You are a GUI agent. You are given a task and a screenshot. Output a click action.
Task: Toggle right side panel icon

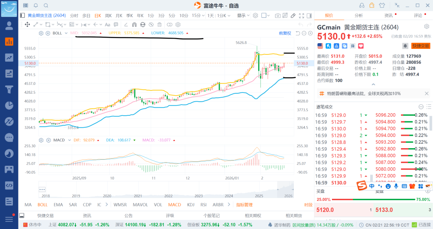pyautogui.click(x=309, y=16)
